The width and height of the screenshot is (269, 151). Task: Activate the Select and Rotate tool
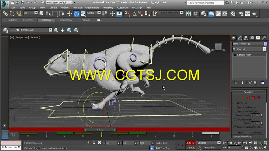[x=77, y=13]
